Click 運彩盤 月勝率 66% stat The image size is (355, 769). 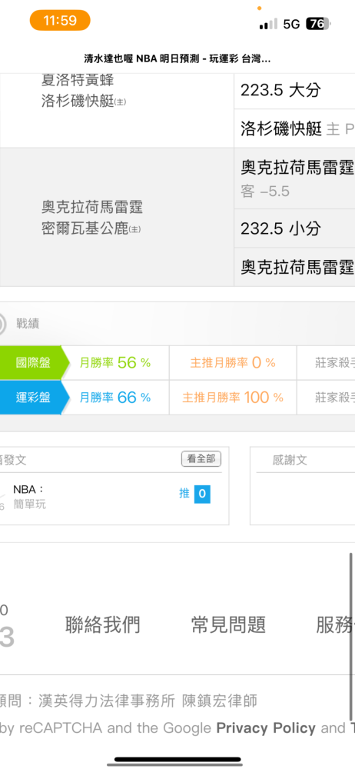pos(115,398)
